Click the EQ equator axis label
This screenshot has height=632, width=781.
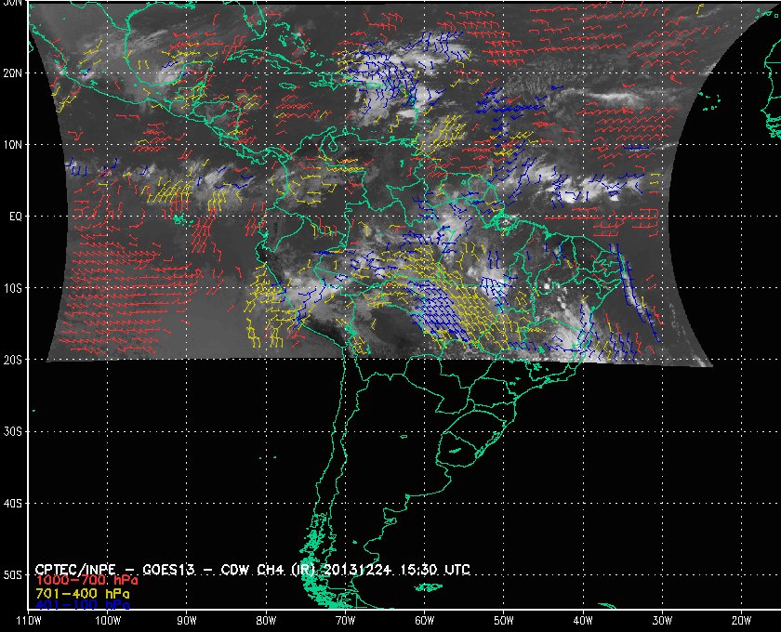click(16, 217)
